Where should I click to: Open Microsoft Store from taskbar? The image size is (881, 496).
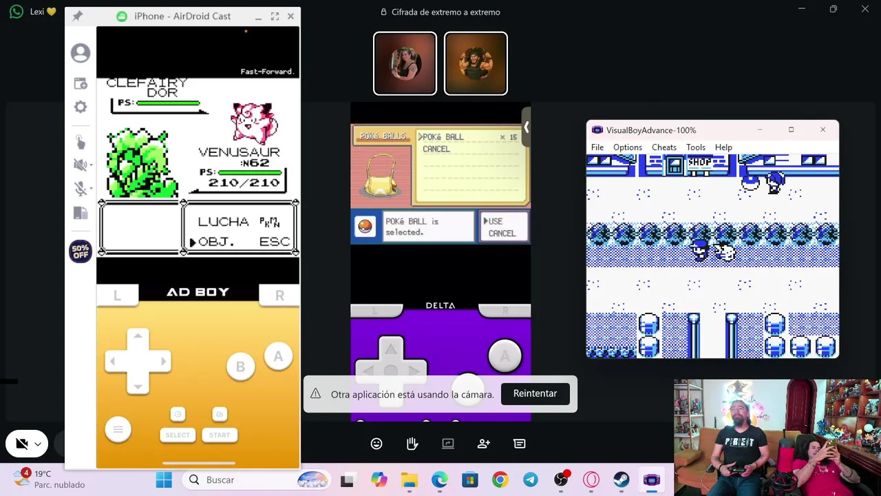[469, 480]
